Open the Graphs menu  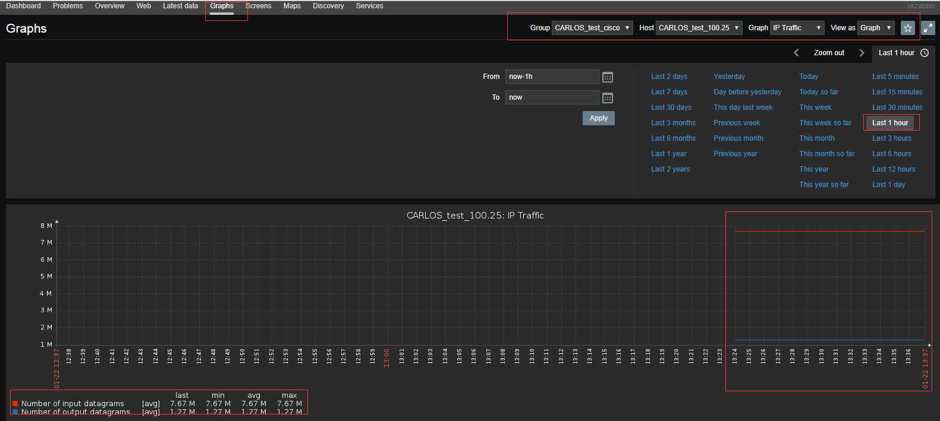point(222,6)
